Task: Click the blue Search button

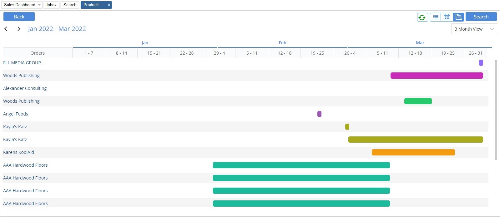Action: [481, 17]
